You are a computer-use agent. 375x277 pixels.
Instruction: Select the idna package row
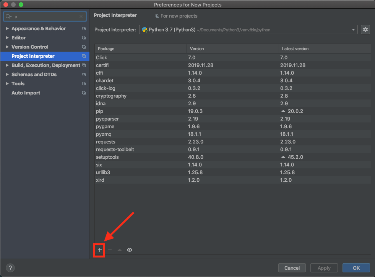(x=233, y=103)
